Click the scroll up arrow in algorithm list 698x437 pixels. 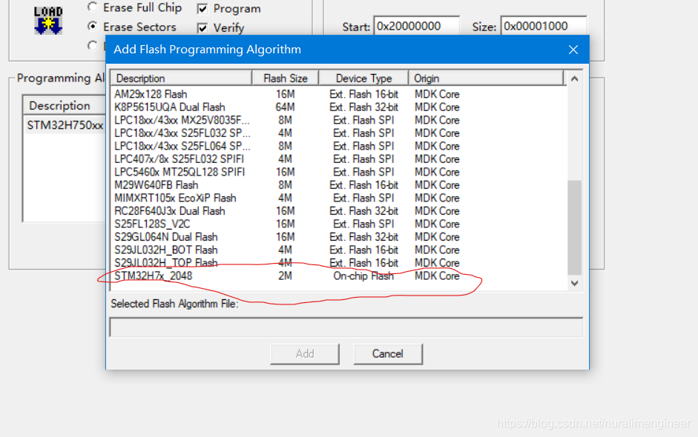click(x=574, y=79)
